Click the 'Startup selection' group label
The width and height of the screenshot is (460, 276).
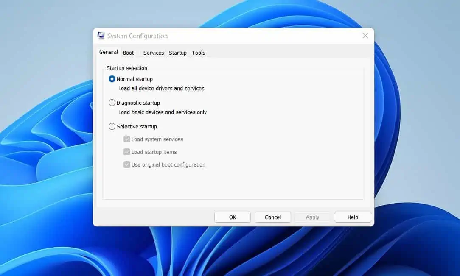[x=127, y=68]
